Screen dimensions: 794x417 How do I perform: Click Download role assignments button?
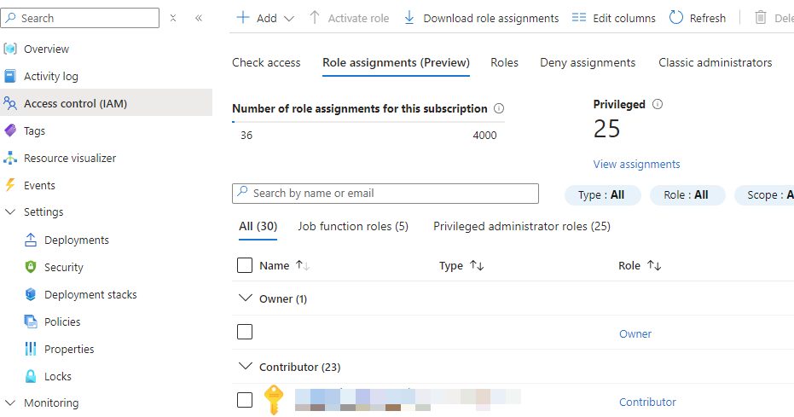pos(481,18)
